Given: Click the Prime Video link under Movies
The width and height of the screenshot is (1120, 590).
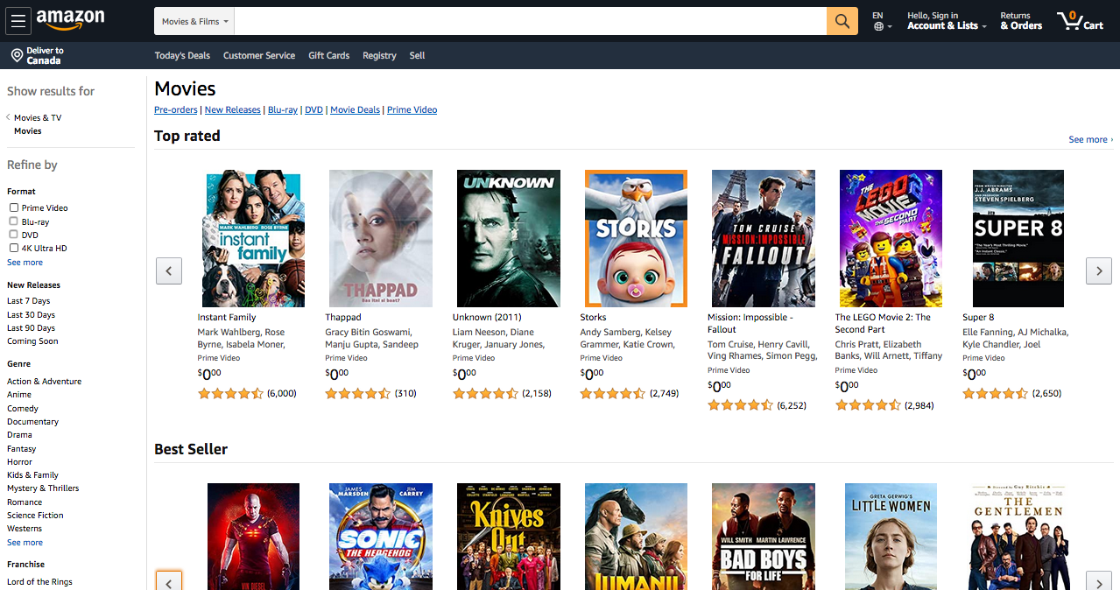Looking at the screenshot, I should coord(412,109).
